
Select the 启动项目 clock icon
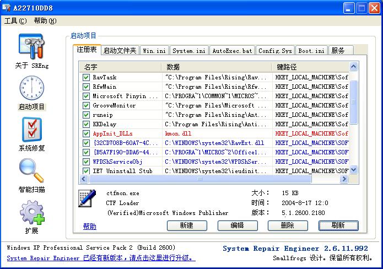(32, 88)
